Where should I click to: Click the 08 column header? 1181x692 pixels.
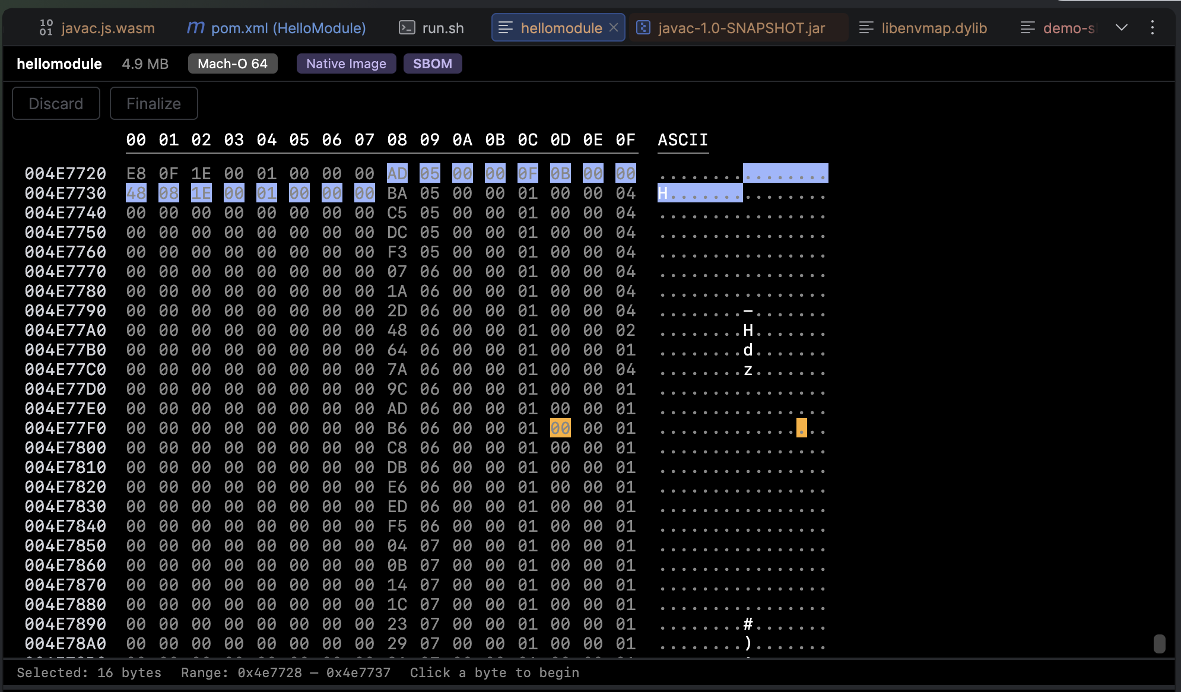tap(397, 140)
